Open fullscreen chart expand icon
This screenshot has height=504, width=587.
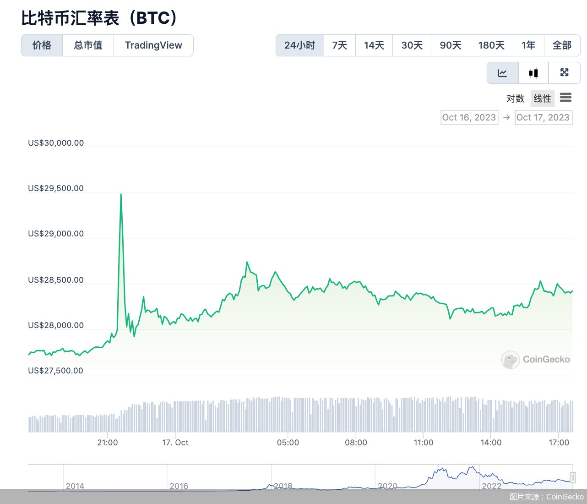pos(565,73)
